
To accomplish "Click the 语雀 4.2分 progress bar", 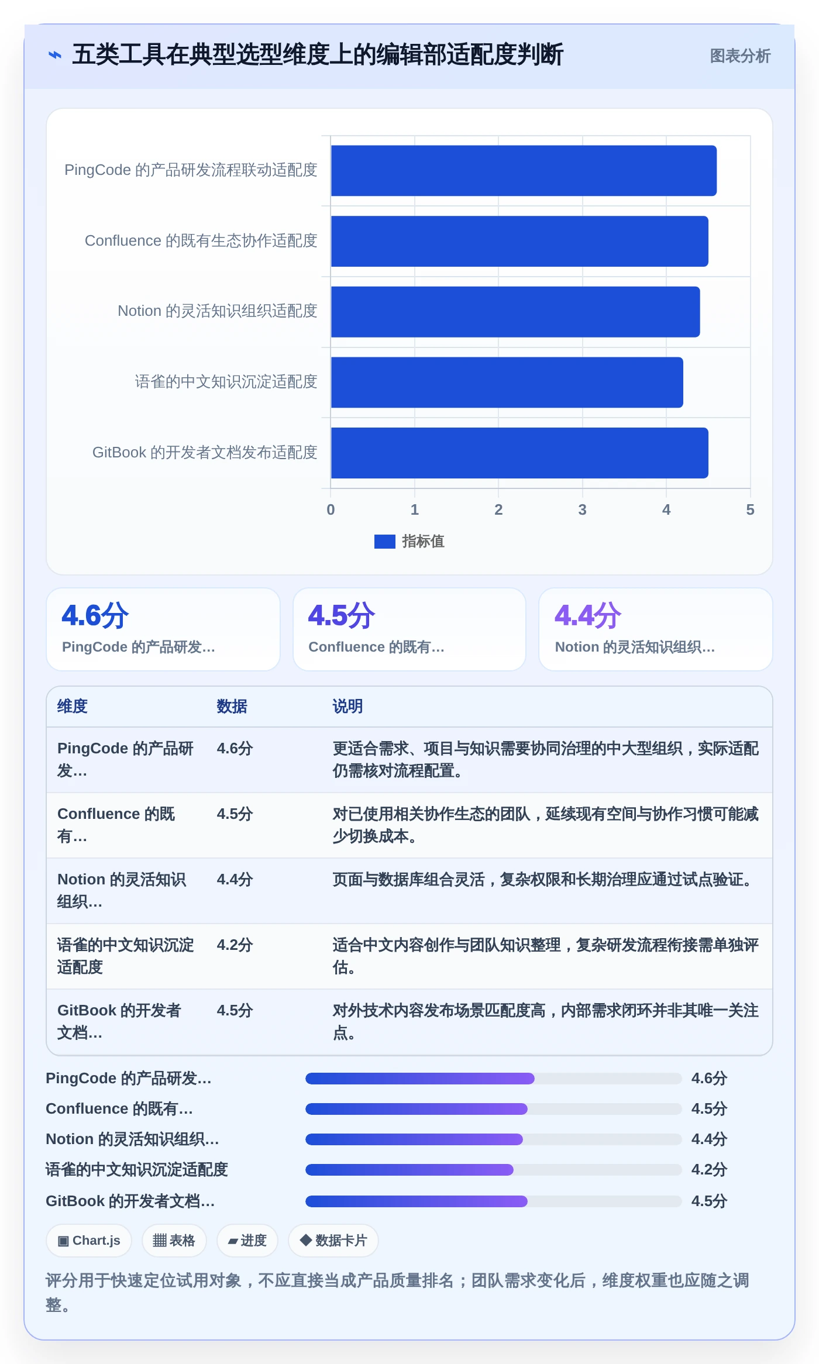I will tap(494, 1170).
